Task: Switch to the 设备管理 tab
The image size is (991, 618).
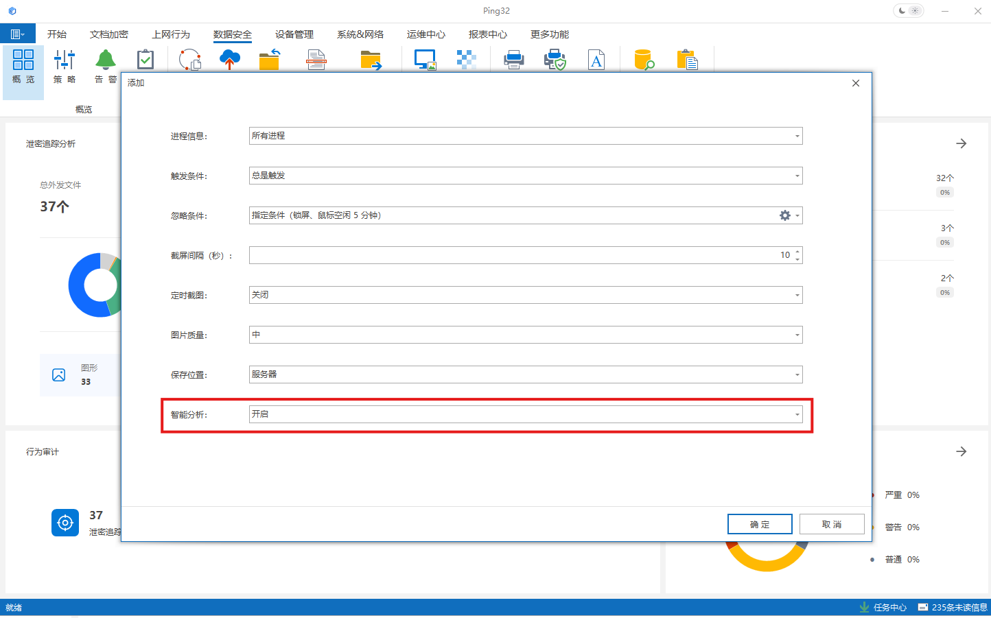Action: (x=294, y=34)
